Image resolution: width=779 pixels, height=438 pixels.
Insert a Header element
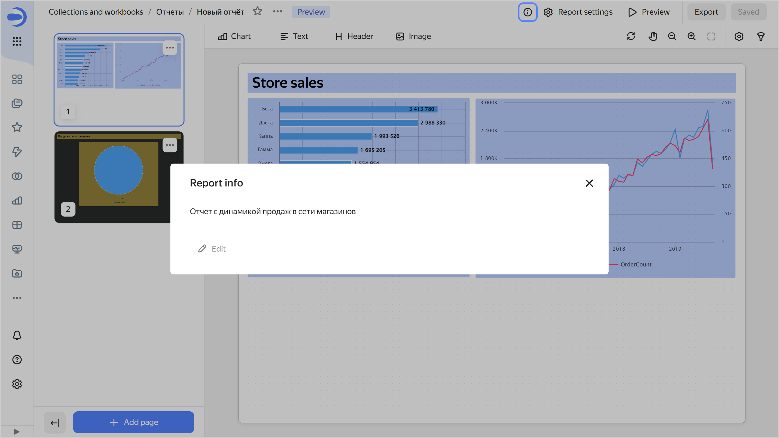coord(354,36)
